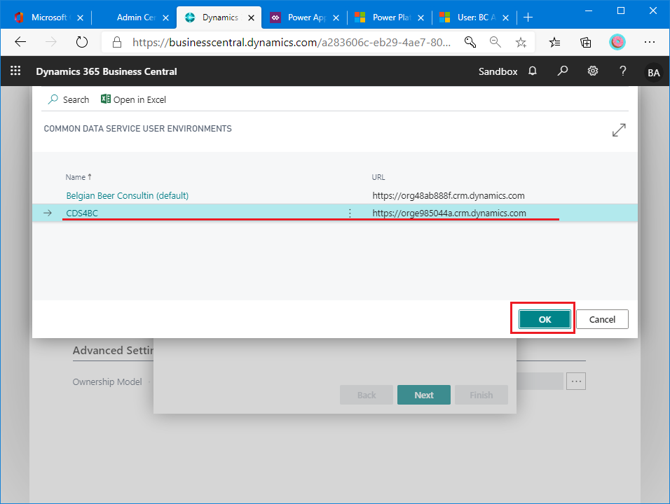Close the Admin Center tab
The image size is (670, 504).
coord(166,18)
